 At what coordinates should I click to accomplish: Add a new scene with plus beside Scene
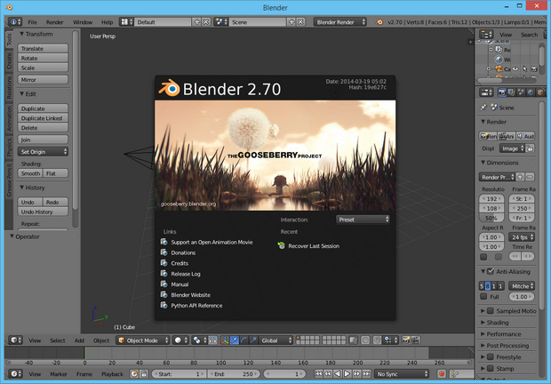(x=291, y=22)
